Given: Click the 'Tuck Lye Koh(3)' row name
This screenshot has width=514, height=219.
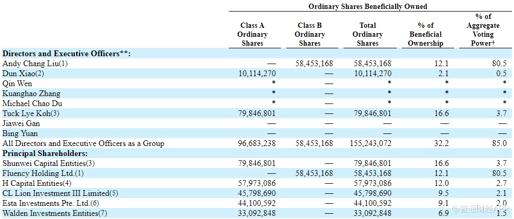Looking at the screenshot, I should 31,113.
